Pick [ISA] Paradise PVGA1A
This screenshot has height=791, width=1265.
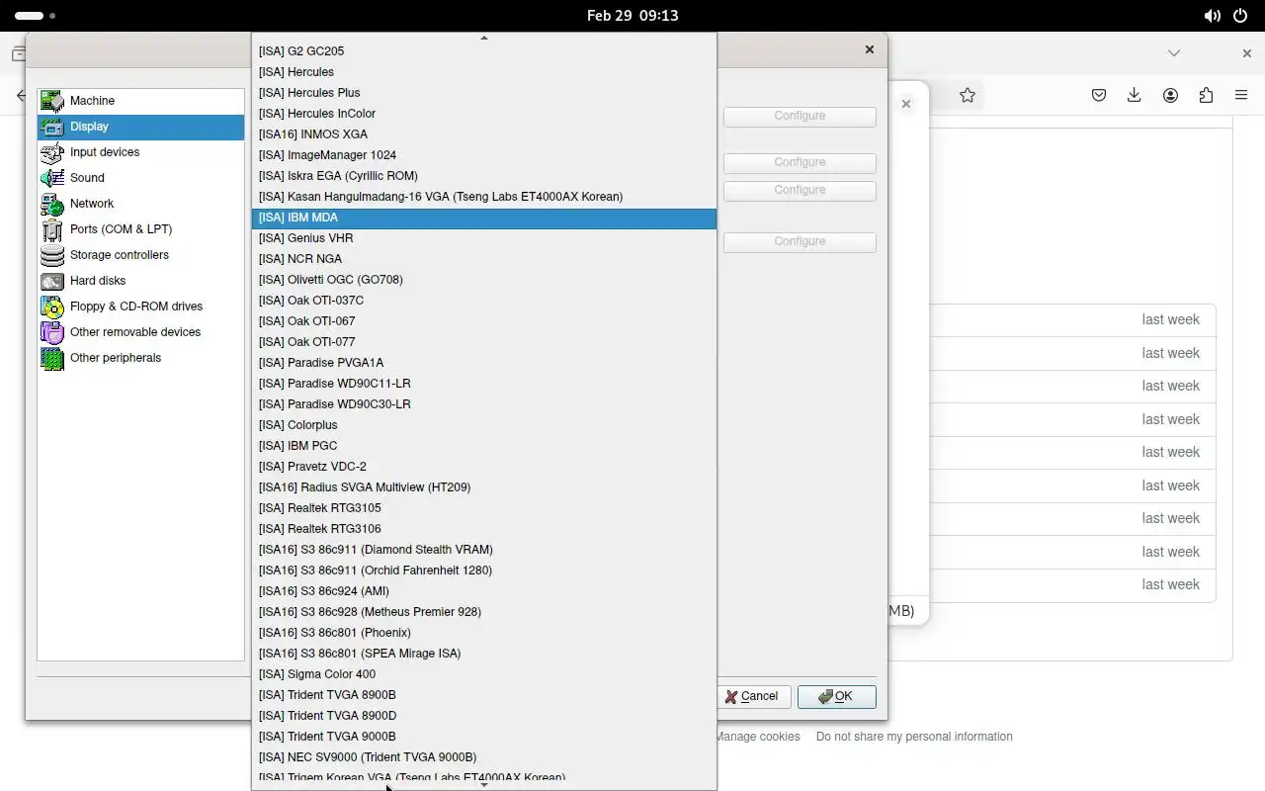tap(484, 363)
